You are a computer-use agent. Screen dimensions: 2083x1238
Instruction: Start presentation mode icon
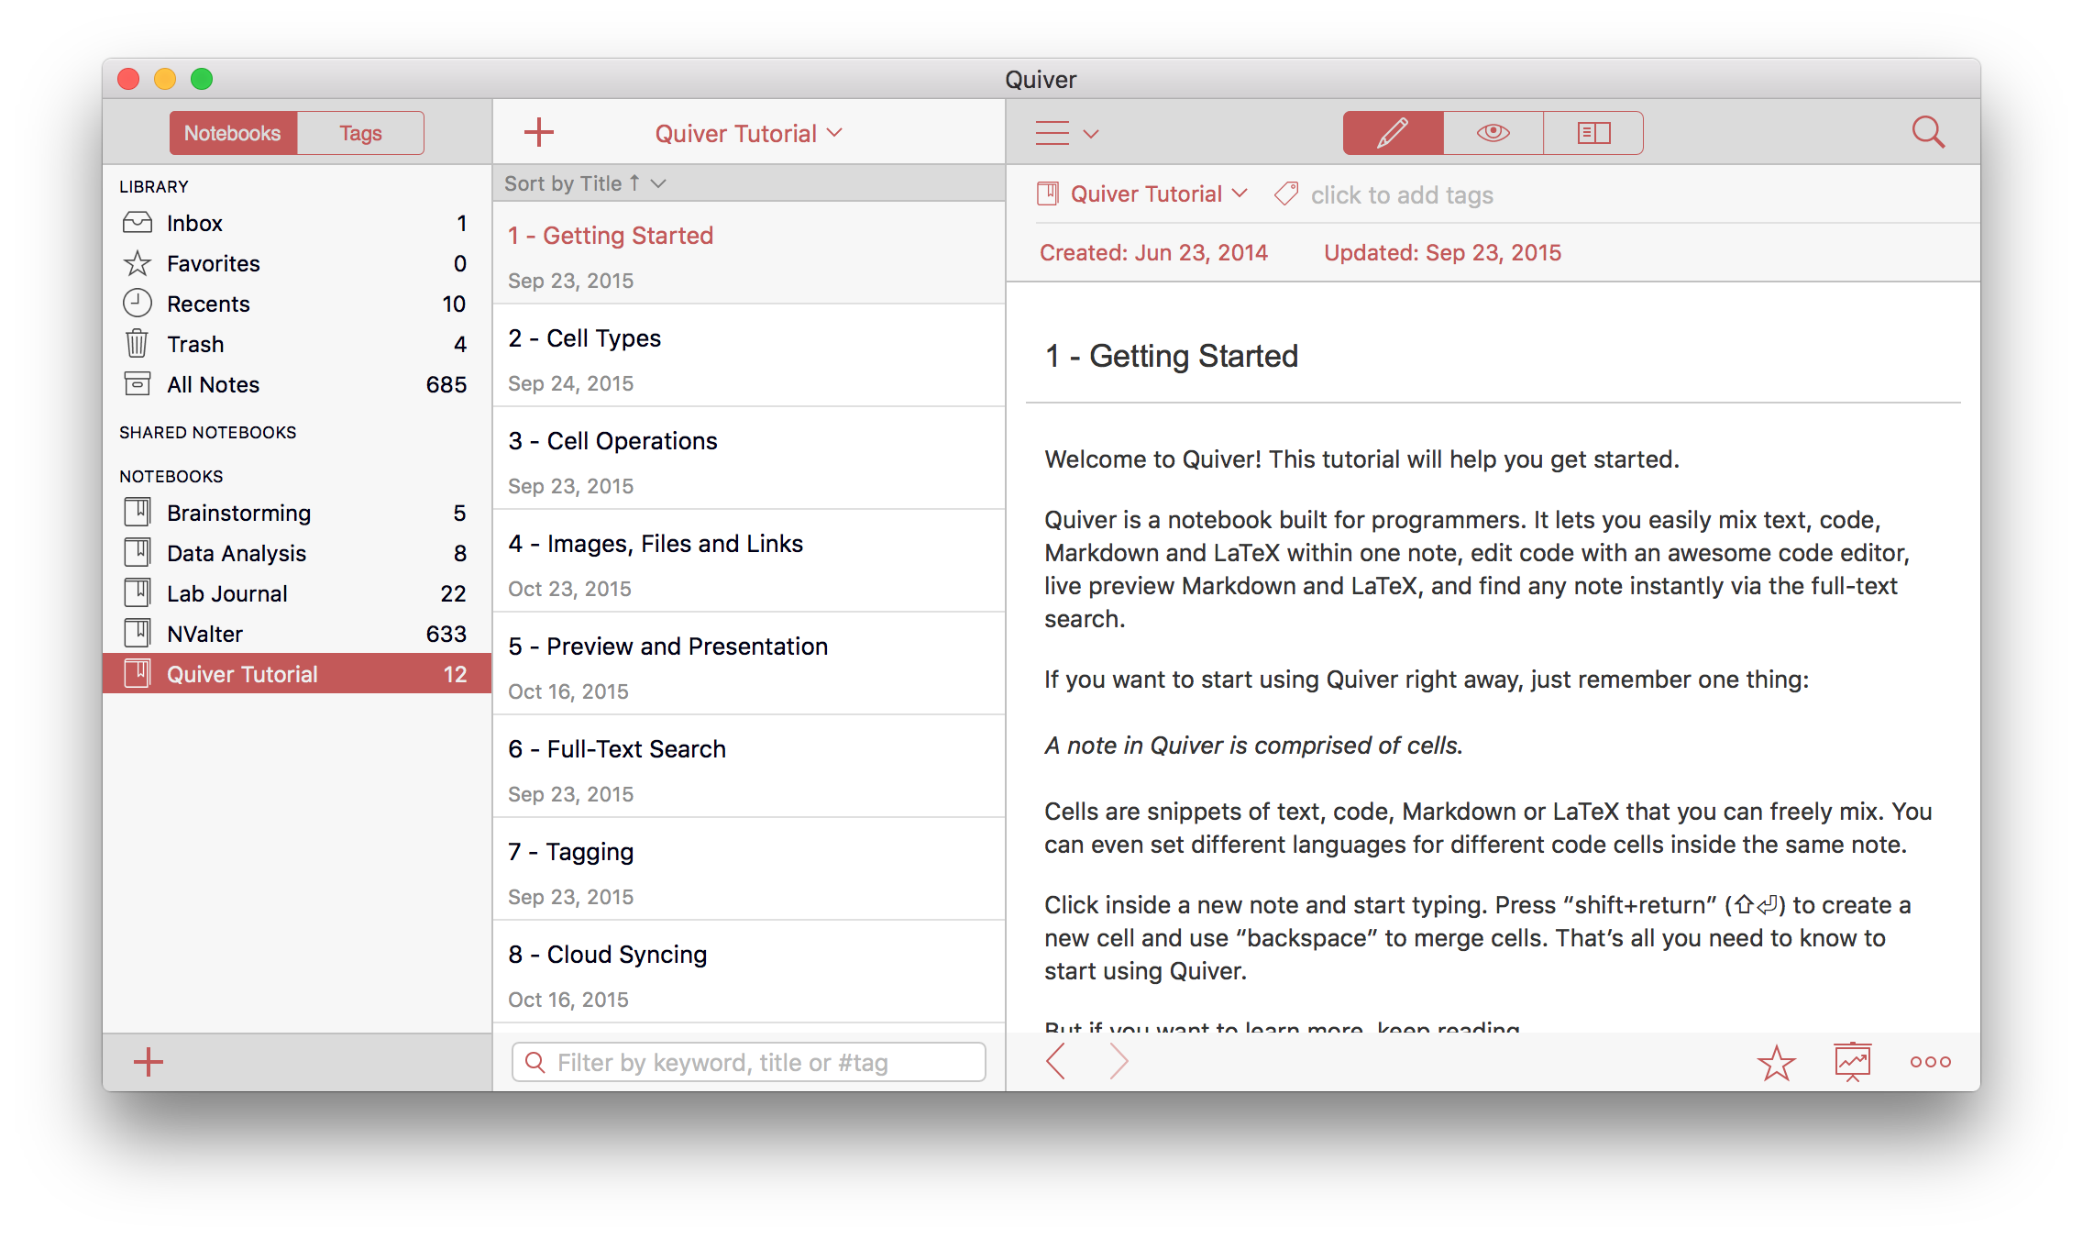click(x=1852, y=1062)
